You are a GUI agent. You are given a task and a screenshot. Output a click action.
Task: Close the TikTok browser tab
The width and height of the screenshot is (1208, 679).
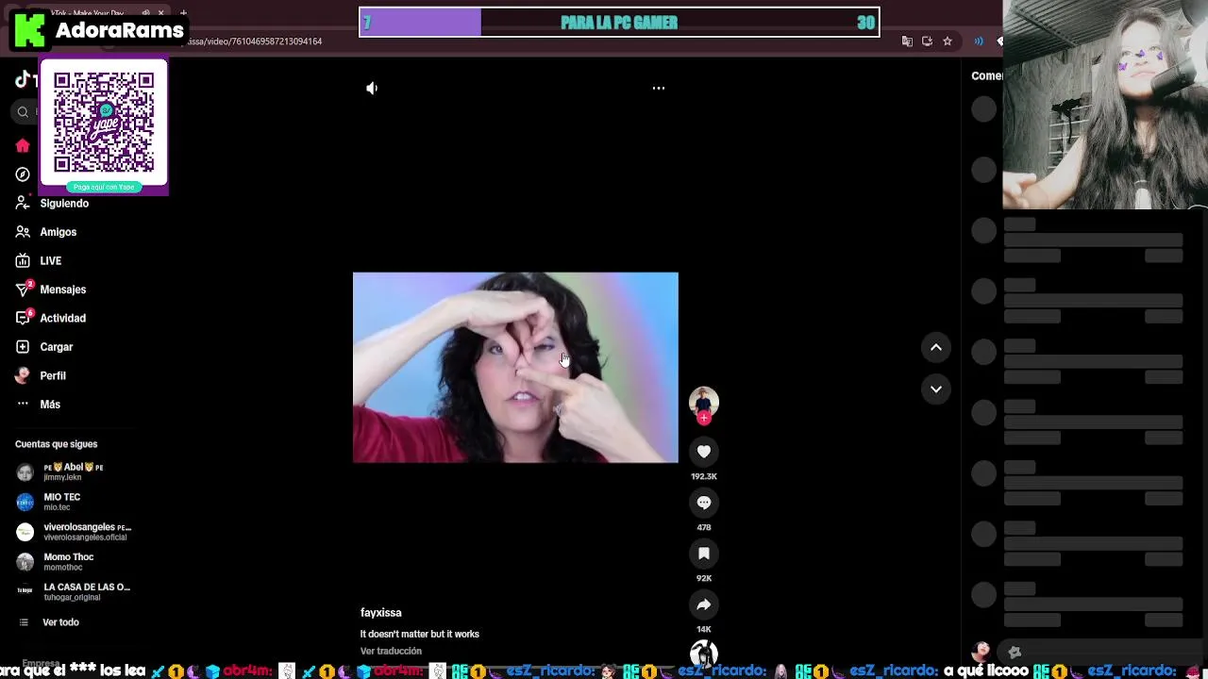[x=160, y=13]
